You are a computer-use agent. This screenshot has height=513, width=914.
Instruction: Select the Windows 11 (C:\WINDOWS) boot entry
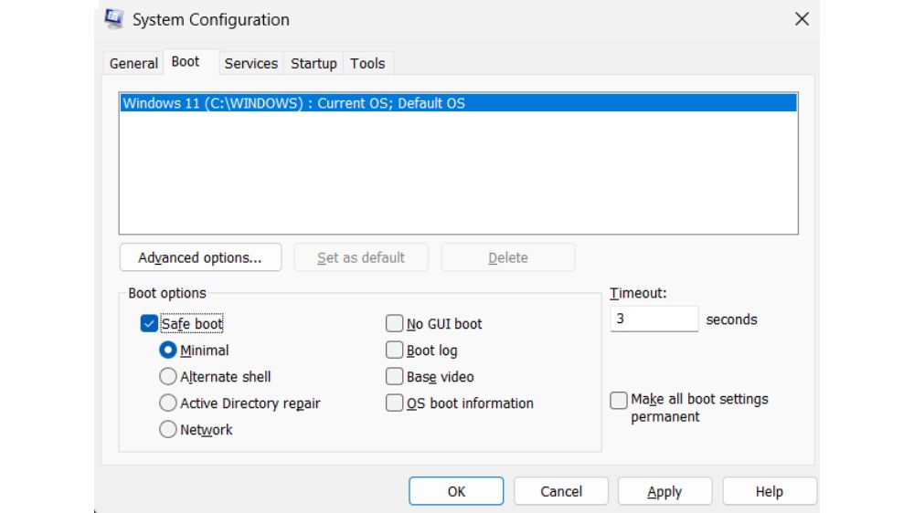coord(458,103)
